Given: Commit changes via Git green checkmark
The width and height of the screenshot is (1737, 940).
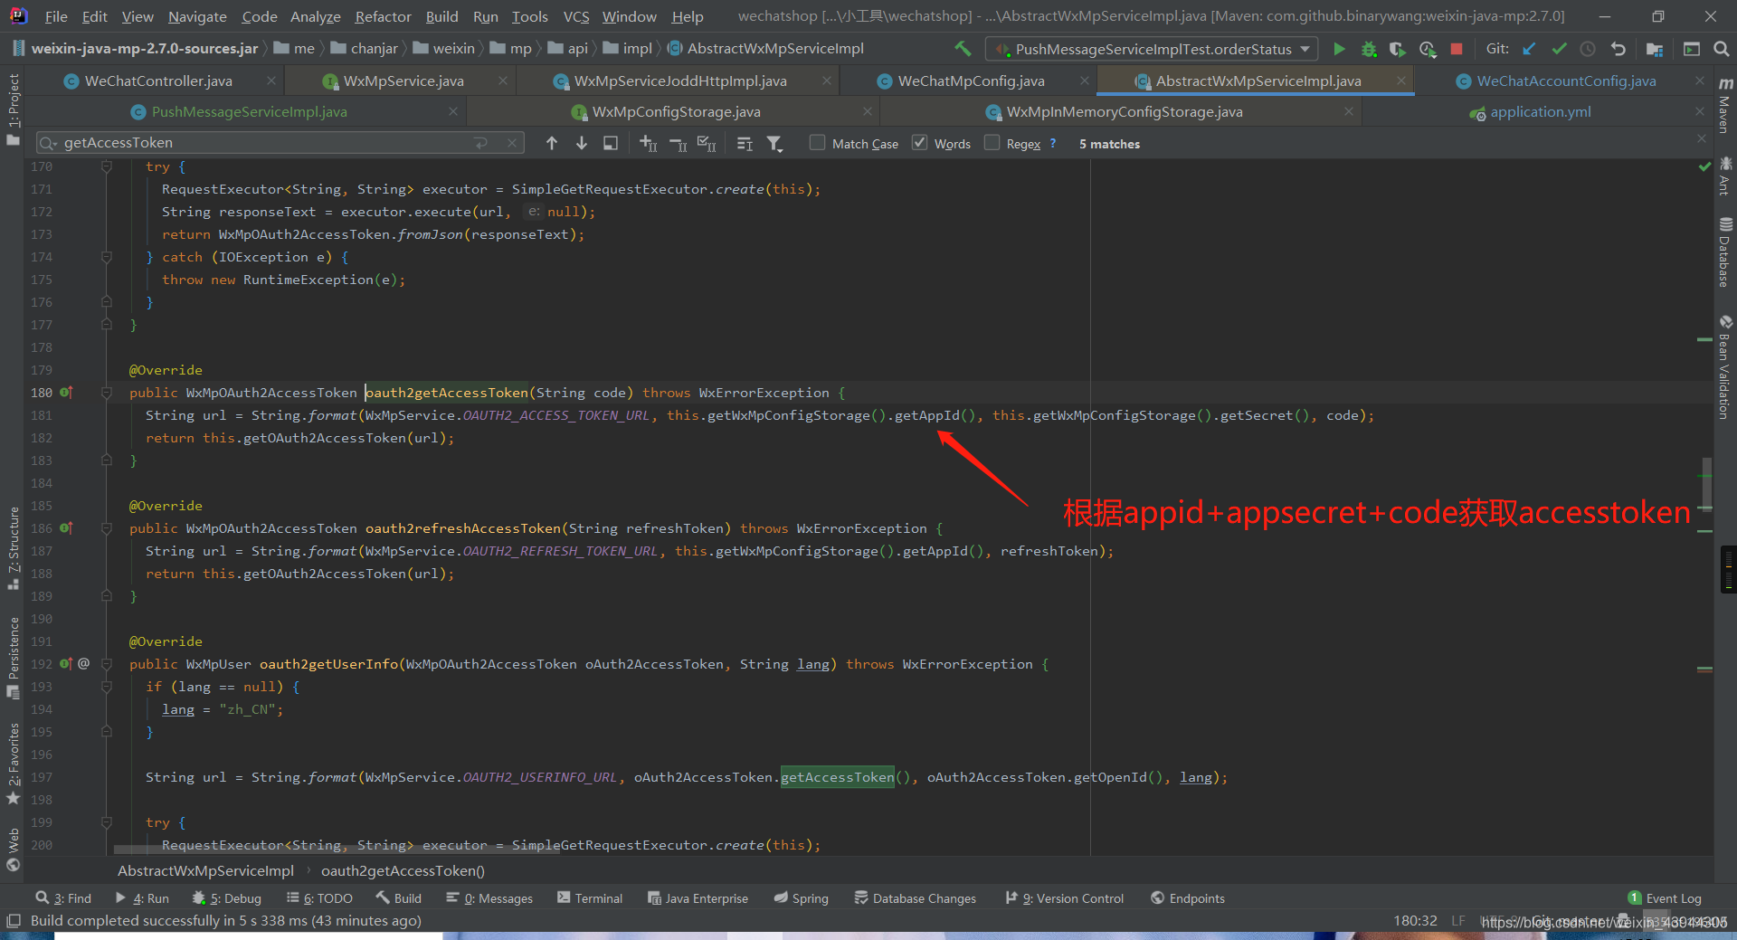Looking at the screenshot, I should [1559, 49].
